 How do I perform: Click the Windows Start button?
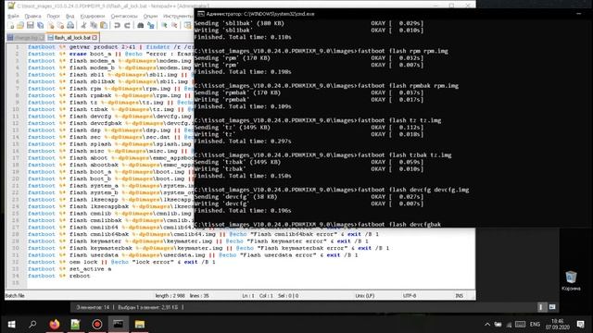[11, 325]
